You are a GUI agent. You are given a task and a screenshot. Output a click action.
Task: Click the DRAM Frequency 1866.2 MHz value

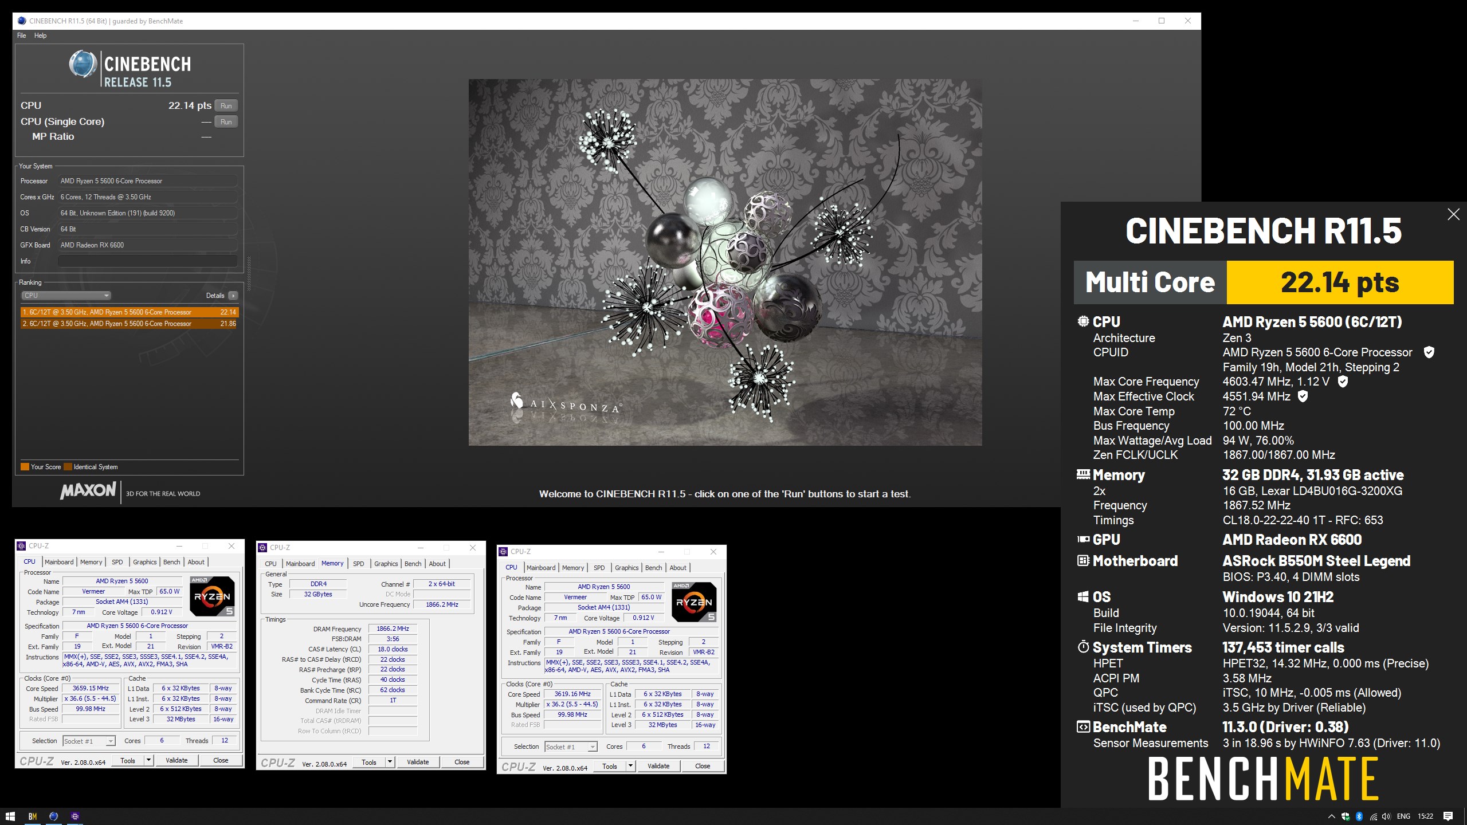pyautogui.click(x=393, y=628)
